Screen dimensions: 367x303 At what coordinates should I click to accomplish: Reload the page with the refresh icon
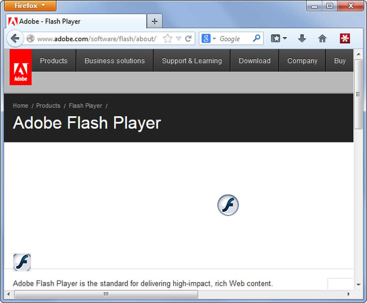coord(188,39)
